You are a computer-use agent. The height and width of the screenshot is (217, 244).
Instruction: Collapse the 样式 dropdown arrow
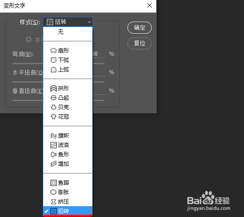pyautogui.click(x=89, y=22)
